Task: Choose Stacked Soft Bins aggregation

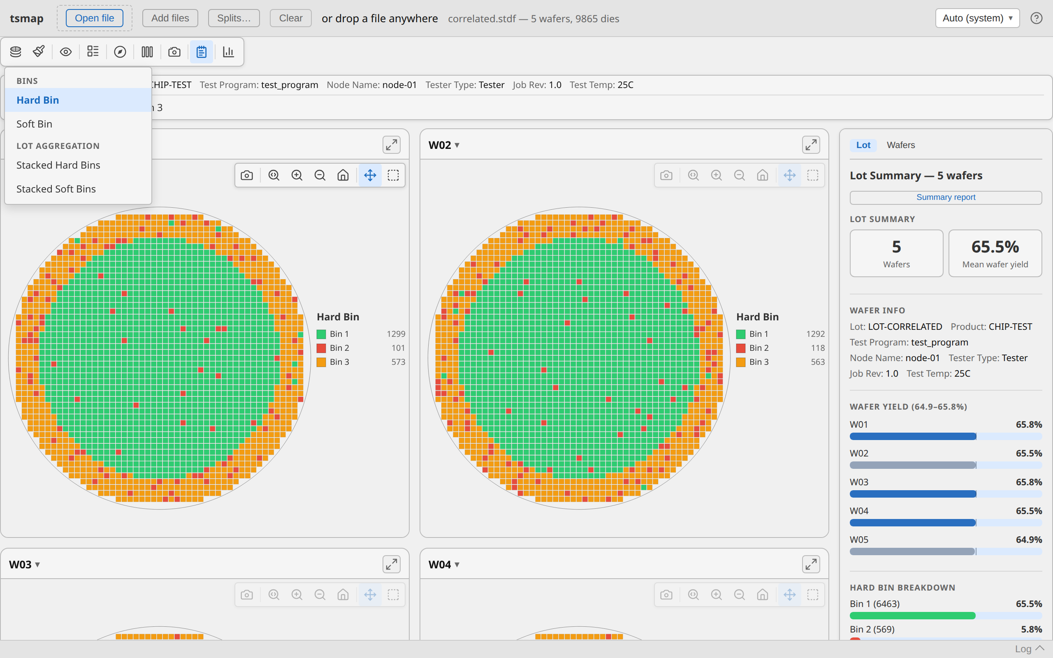Action: [x=78, y=189]
